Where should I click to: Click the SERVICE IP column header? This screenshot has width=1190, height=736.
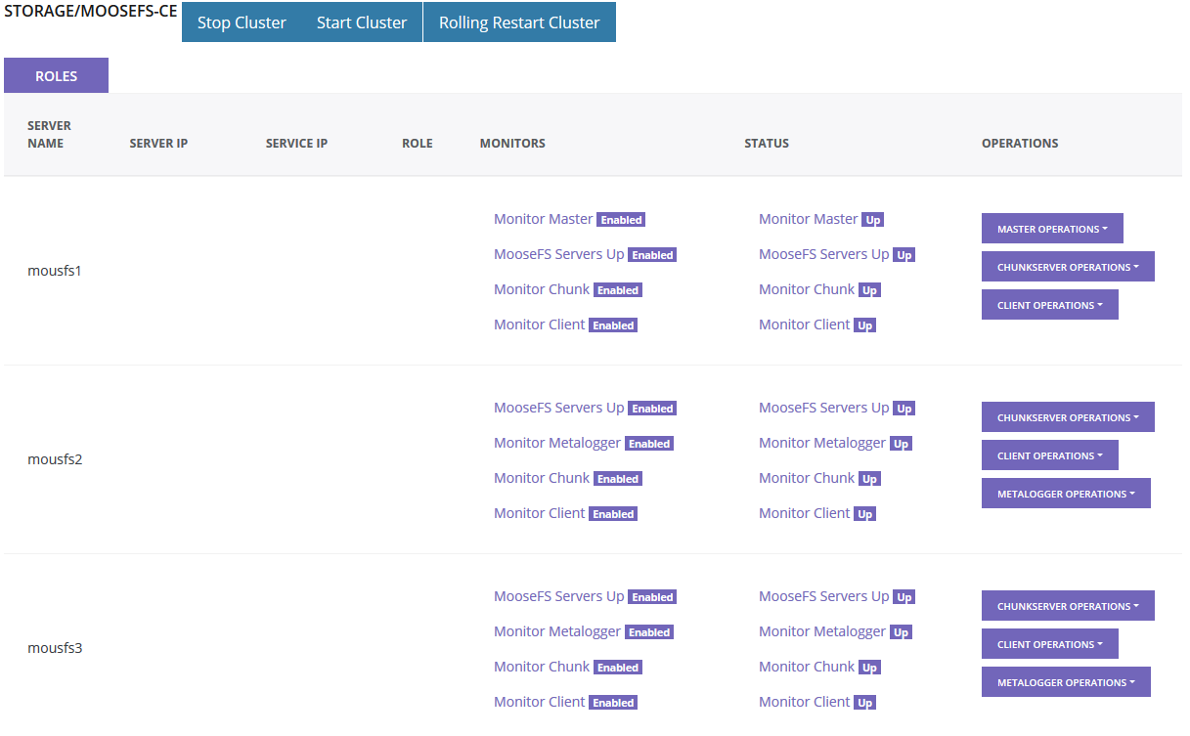click(296, 144)
